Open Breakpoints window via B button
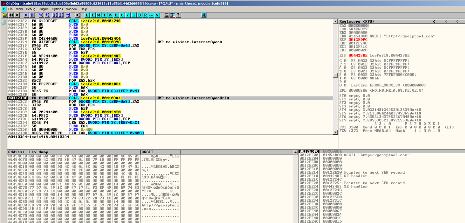This screenshot has width=465, height=223. (x=139, y=15)
